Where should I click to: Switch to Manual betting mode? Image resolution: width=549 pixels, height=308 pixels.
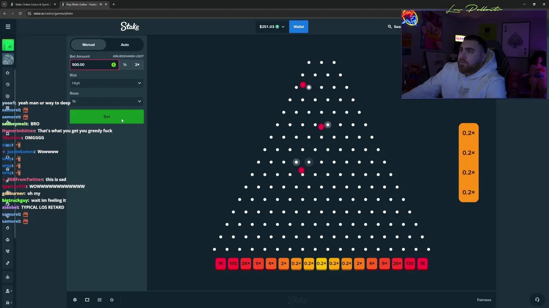click(x=88, y=44)
